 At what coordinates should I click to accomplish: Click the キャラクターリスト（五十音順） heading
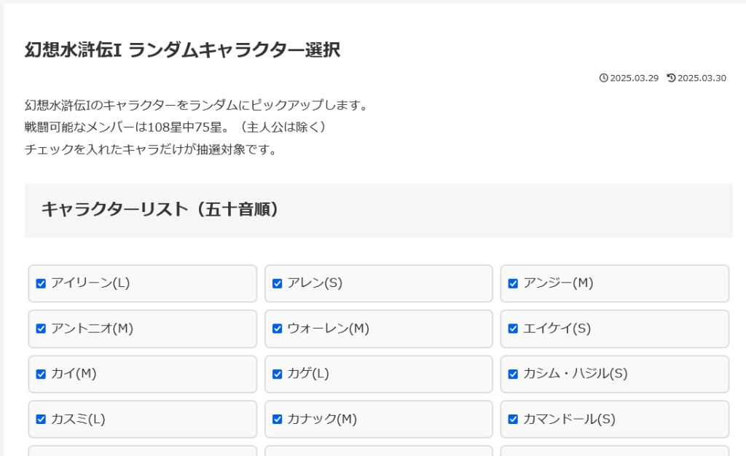160,209
